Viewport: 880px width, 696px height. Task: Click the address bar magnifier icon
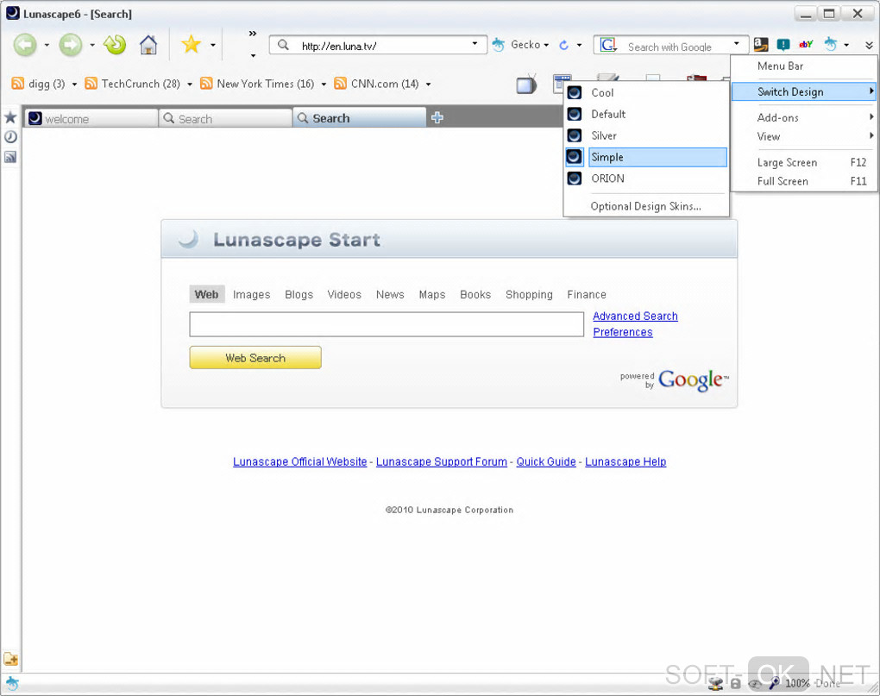[x=284, y=45]
